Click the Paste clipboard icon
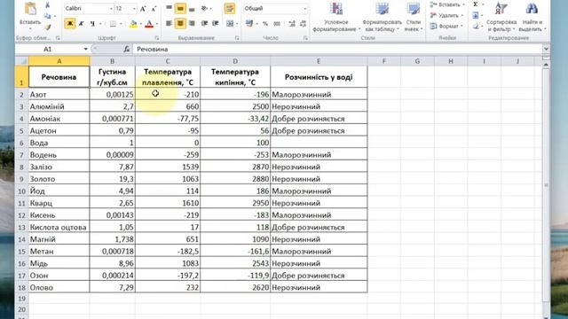The height and width of the screenshot is (319, 568). [x=30, y=9]
